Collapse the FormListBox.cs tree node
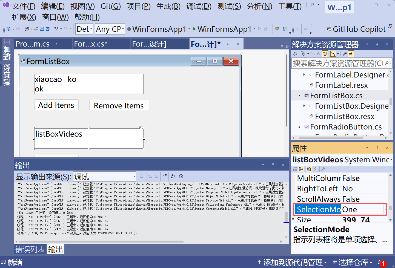This screenshot has width=395, height=268. tap(299, 96)
